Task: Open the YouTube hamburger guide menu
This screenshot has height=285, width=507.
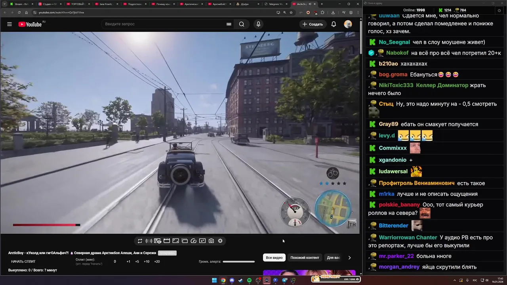Action: [10, 24]
